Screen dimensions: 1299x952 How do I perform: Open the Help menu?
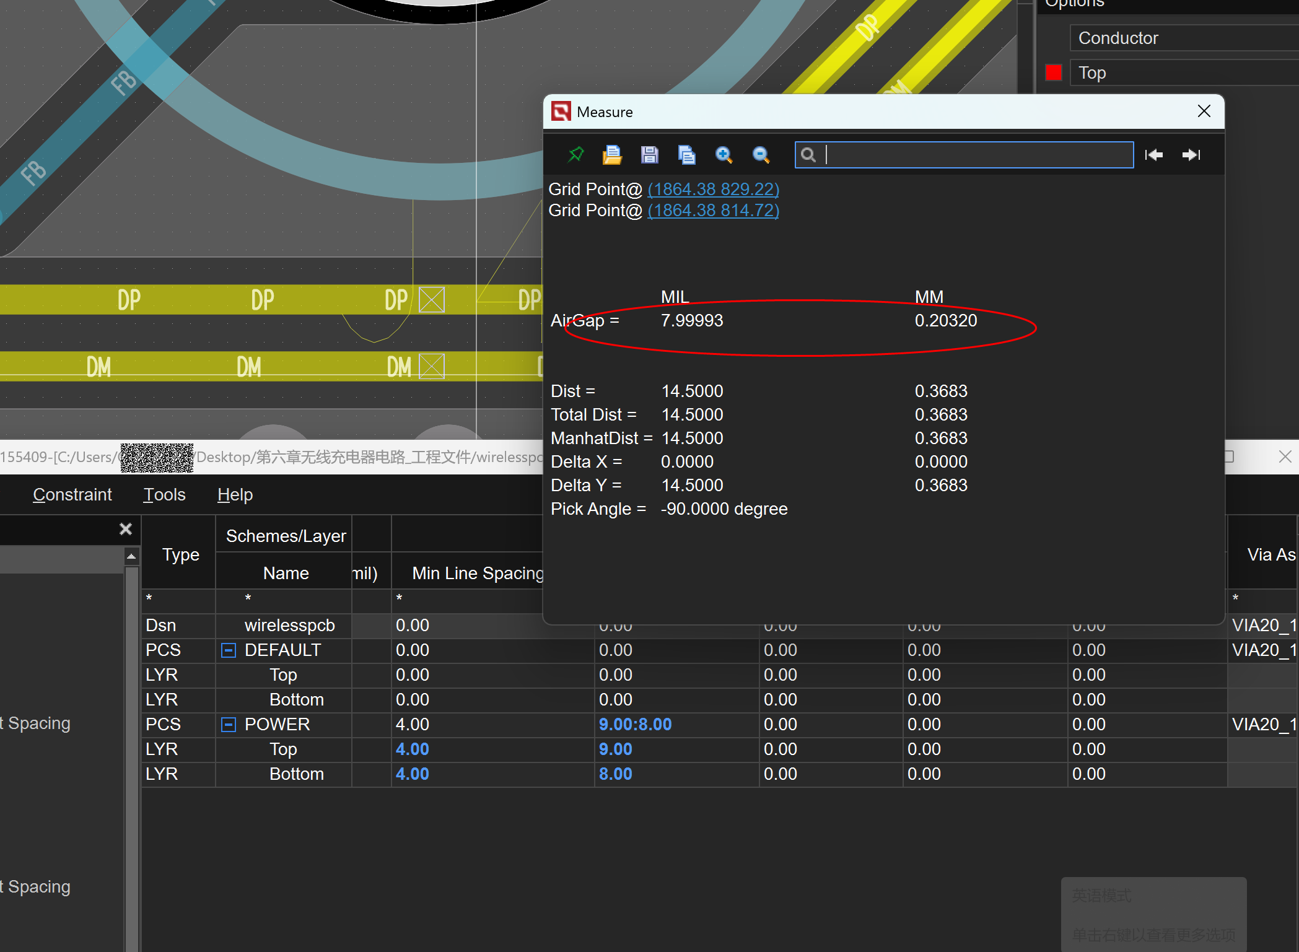pos(235,494)
